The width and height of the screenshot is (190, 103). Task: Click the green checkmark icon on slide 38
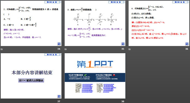click(x=85, y=75)
